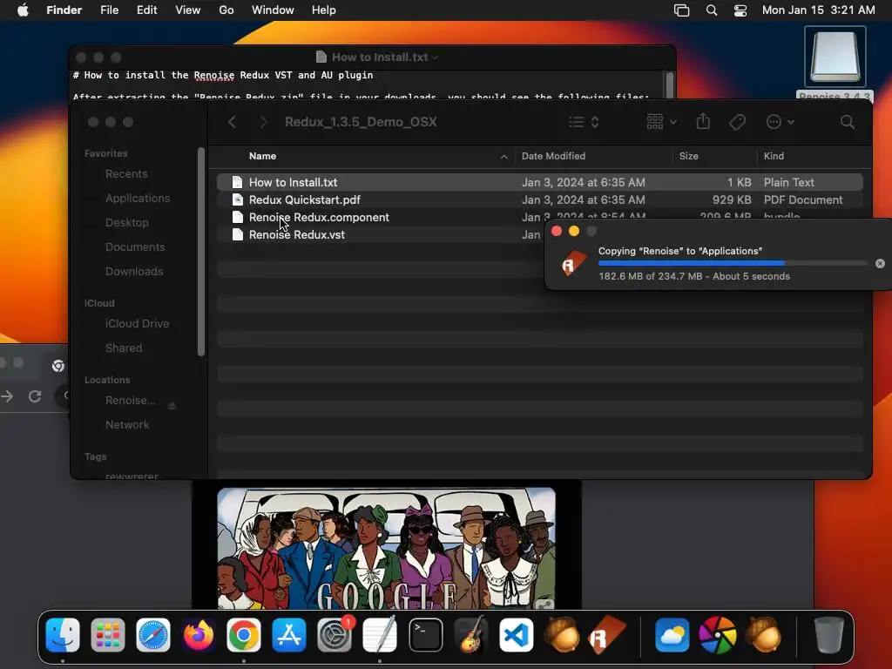
Task: Go forward in Finder window
Action: [263, 122]
